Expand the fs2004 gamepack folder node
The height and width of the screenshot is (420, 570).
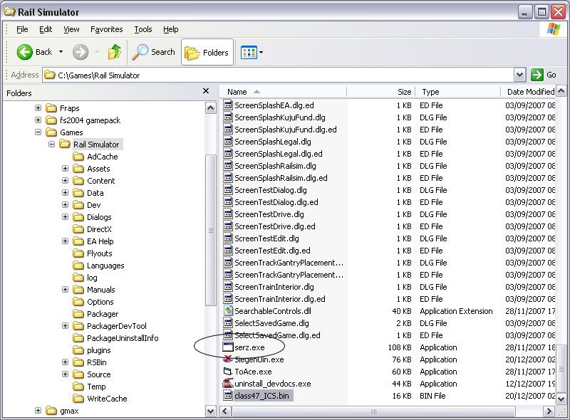point(38,120)
